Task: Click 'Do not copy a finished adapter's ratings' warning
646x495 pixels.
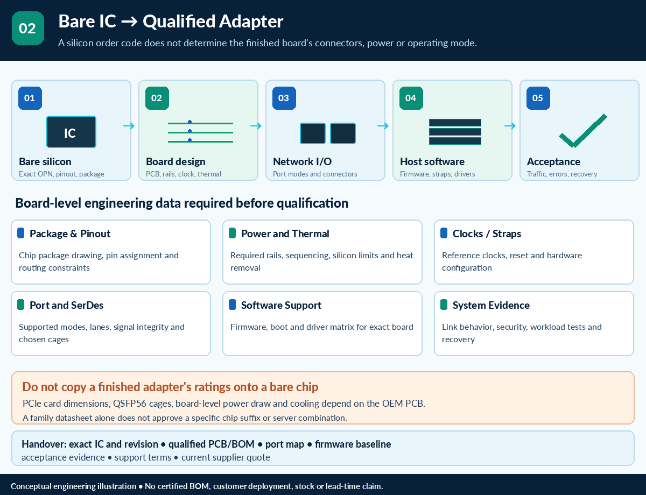Action: click(x=170, y=387)
